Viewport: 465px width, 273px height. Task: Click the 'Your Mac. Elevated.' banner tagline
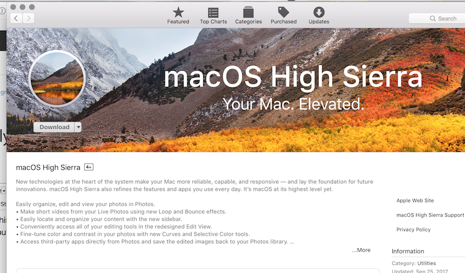tap(293, 104)
